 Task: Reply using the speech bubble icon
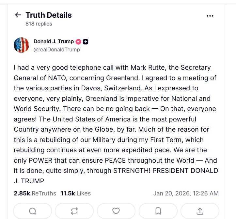(32, 211)
